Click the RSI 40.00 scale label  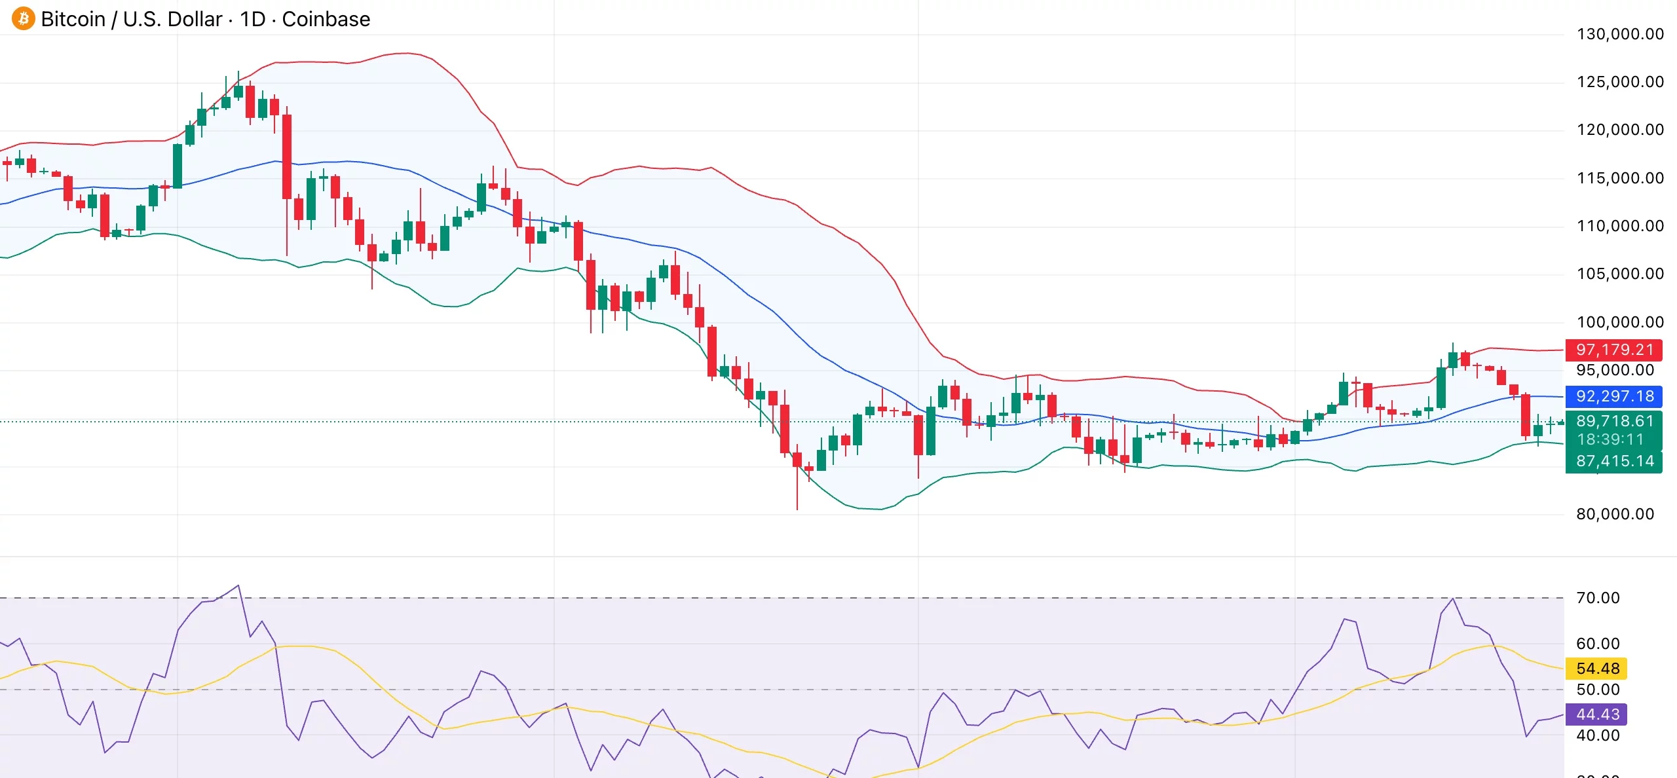[x=1598, y=735]
